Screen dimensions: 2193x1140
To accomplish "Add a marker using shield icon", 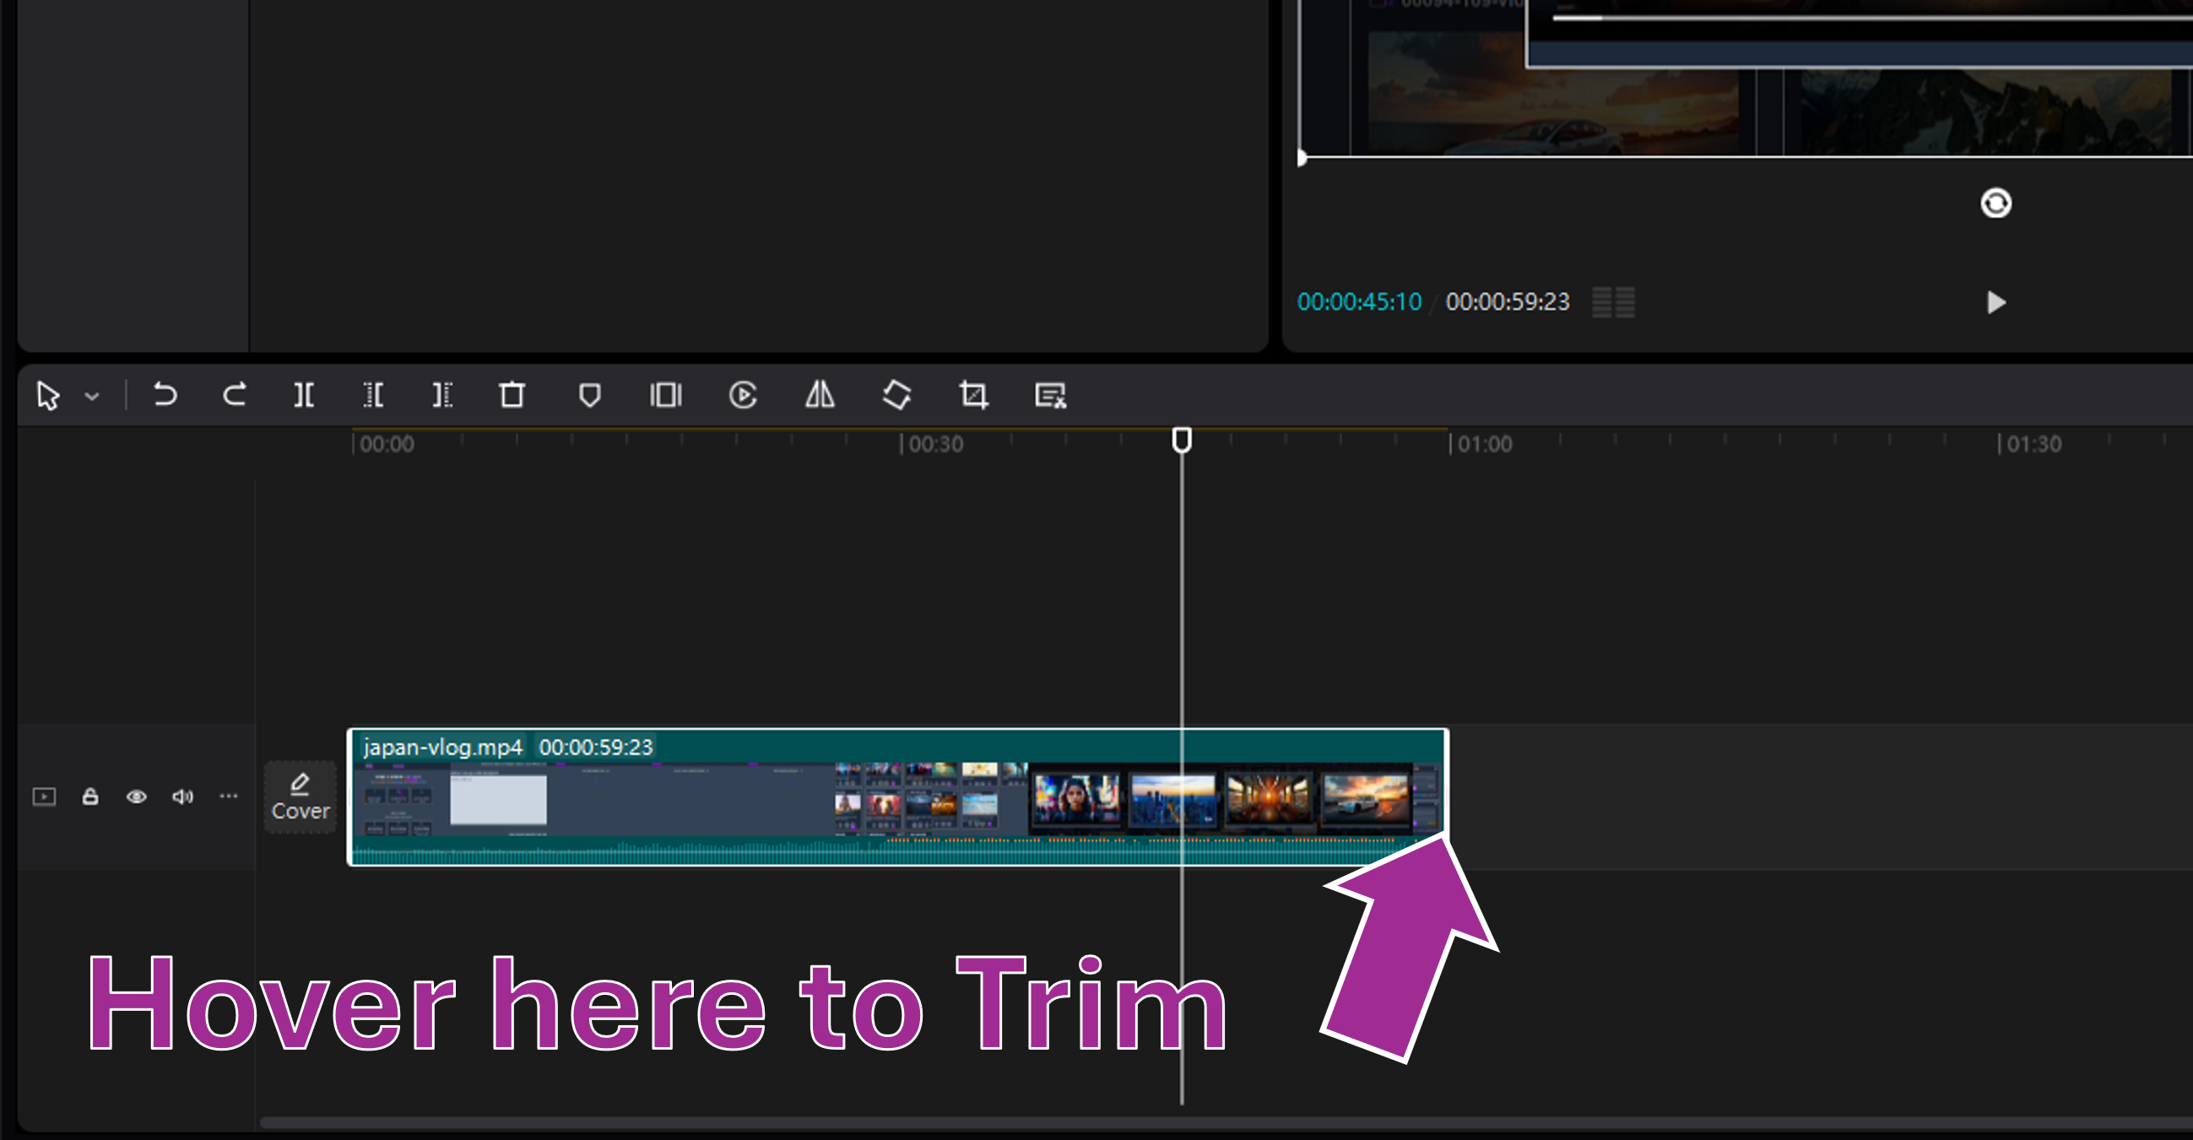I will coord(589,395).
